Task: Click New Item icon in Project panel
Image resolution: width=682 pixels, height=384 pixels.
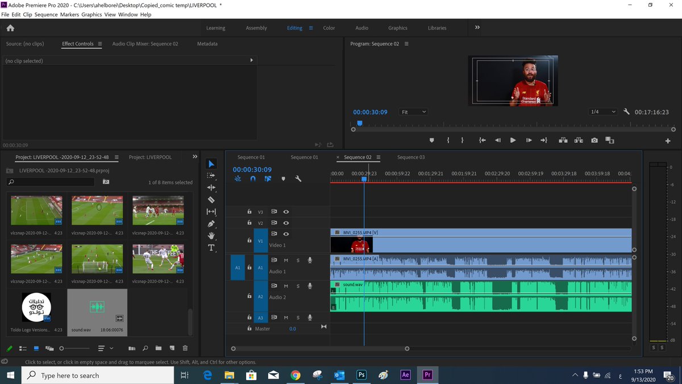Action: pos(172,348)
